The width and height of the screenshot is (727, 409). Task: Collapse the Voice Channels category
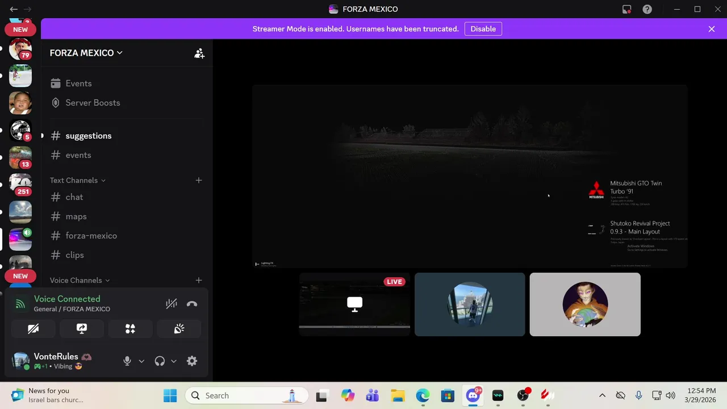80,281
